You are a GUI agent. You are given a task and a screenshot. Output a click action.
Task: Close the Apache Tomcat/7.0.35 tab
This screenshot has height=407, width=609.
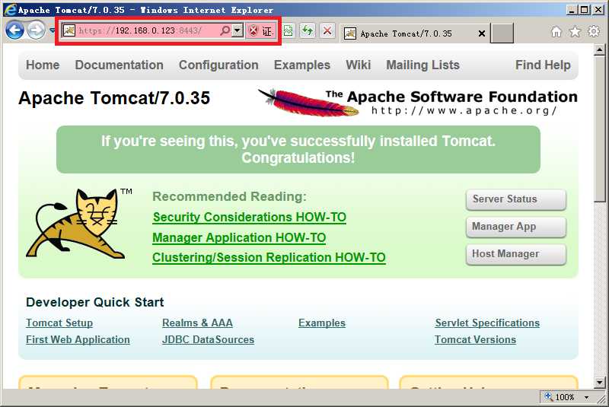pyautogui.click(x=482, y=33)
